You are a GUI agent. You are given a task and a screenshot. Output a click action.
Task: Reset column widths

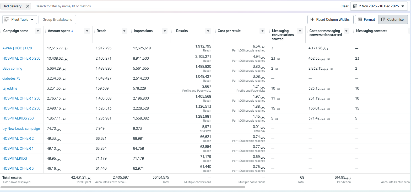(x=330, y=19)
